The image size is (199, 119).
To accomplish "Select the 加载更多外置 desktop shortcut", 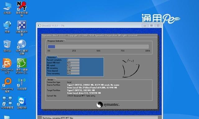I will [x=22, y=28].
